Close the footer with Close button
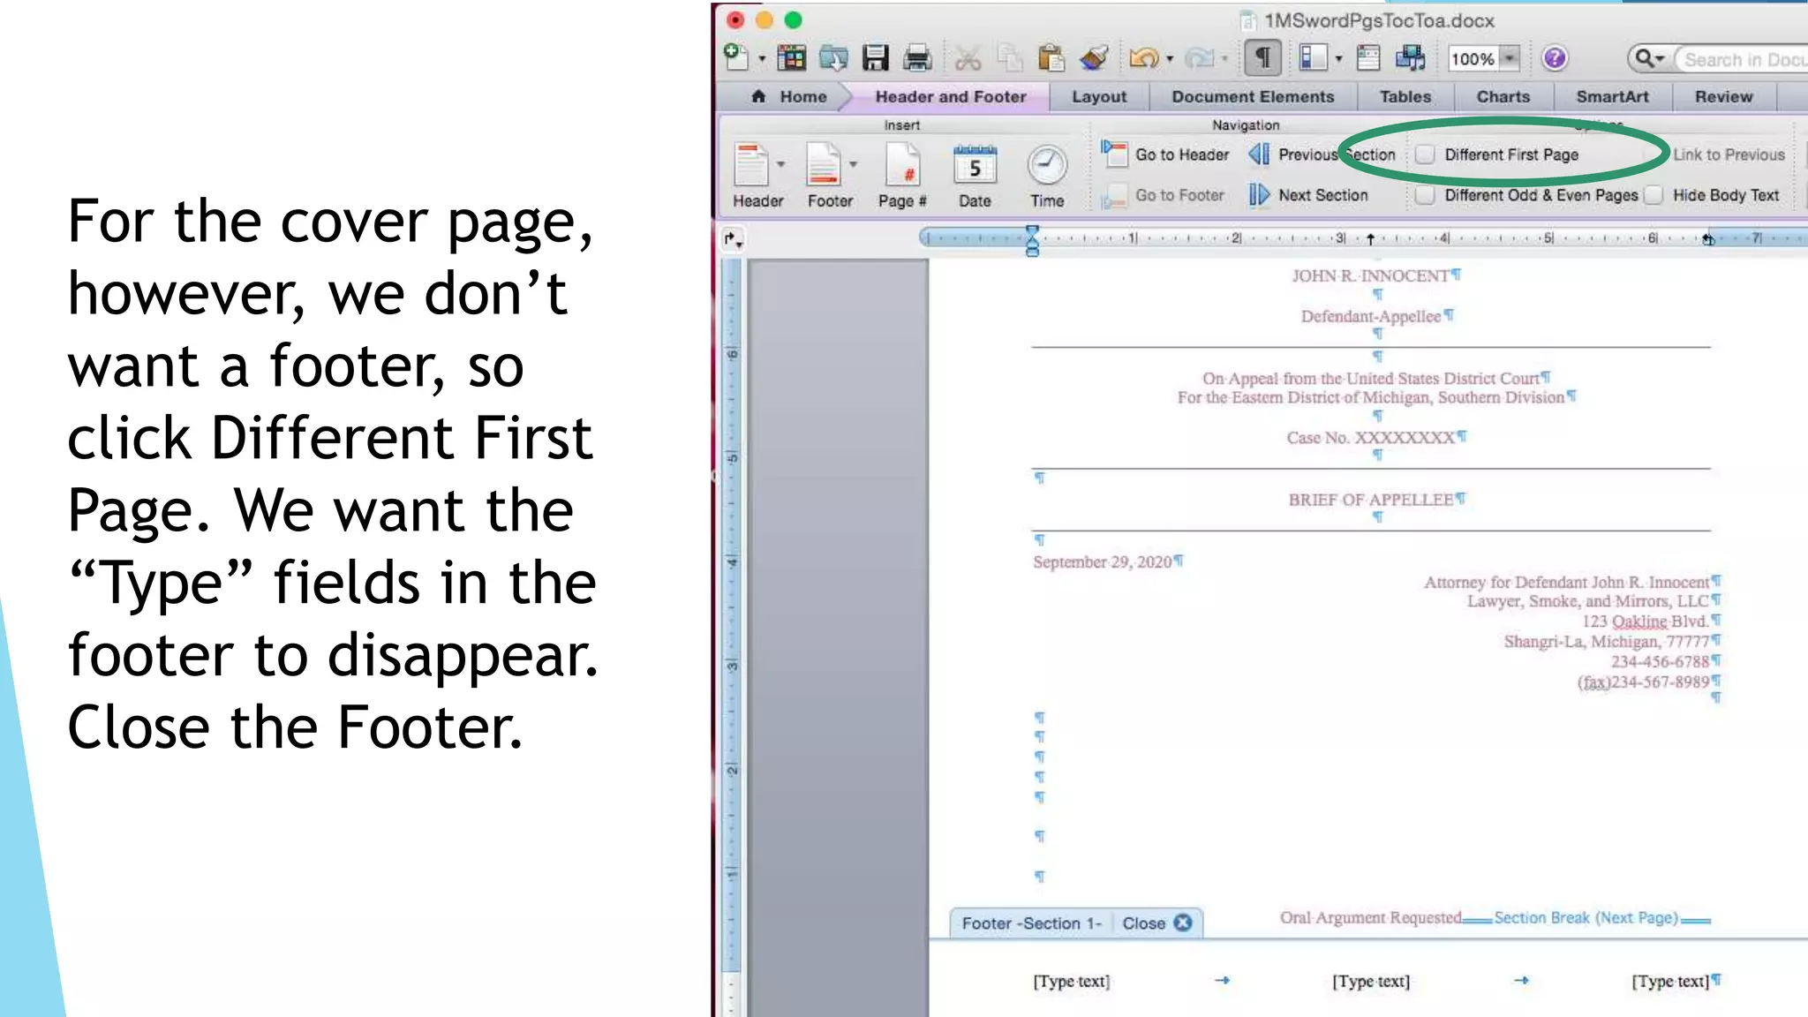1808x1017 pixels. tap(1156, 923)
